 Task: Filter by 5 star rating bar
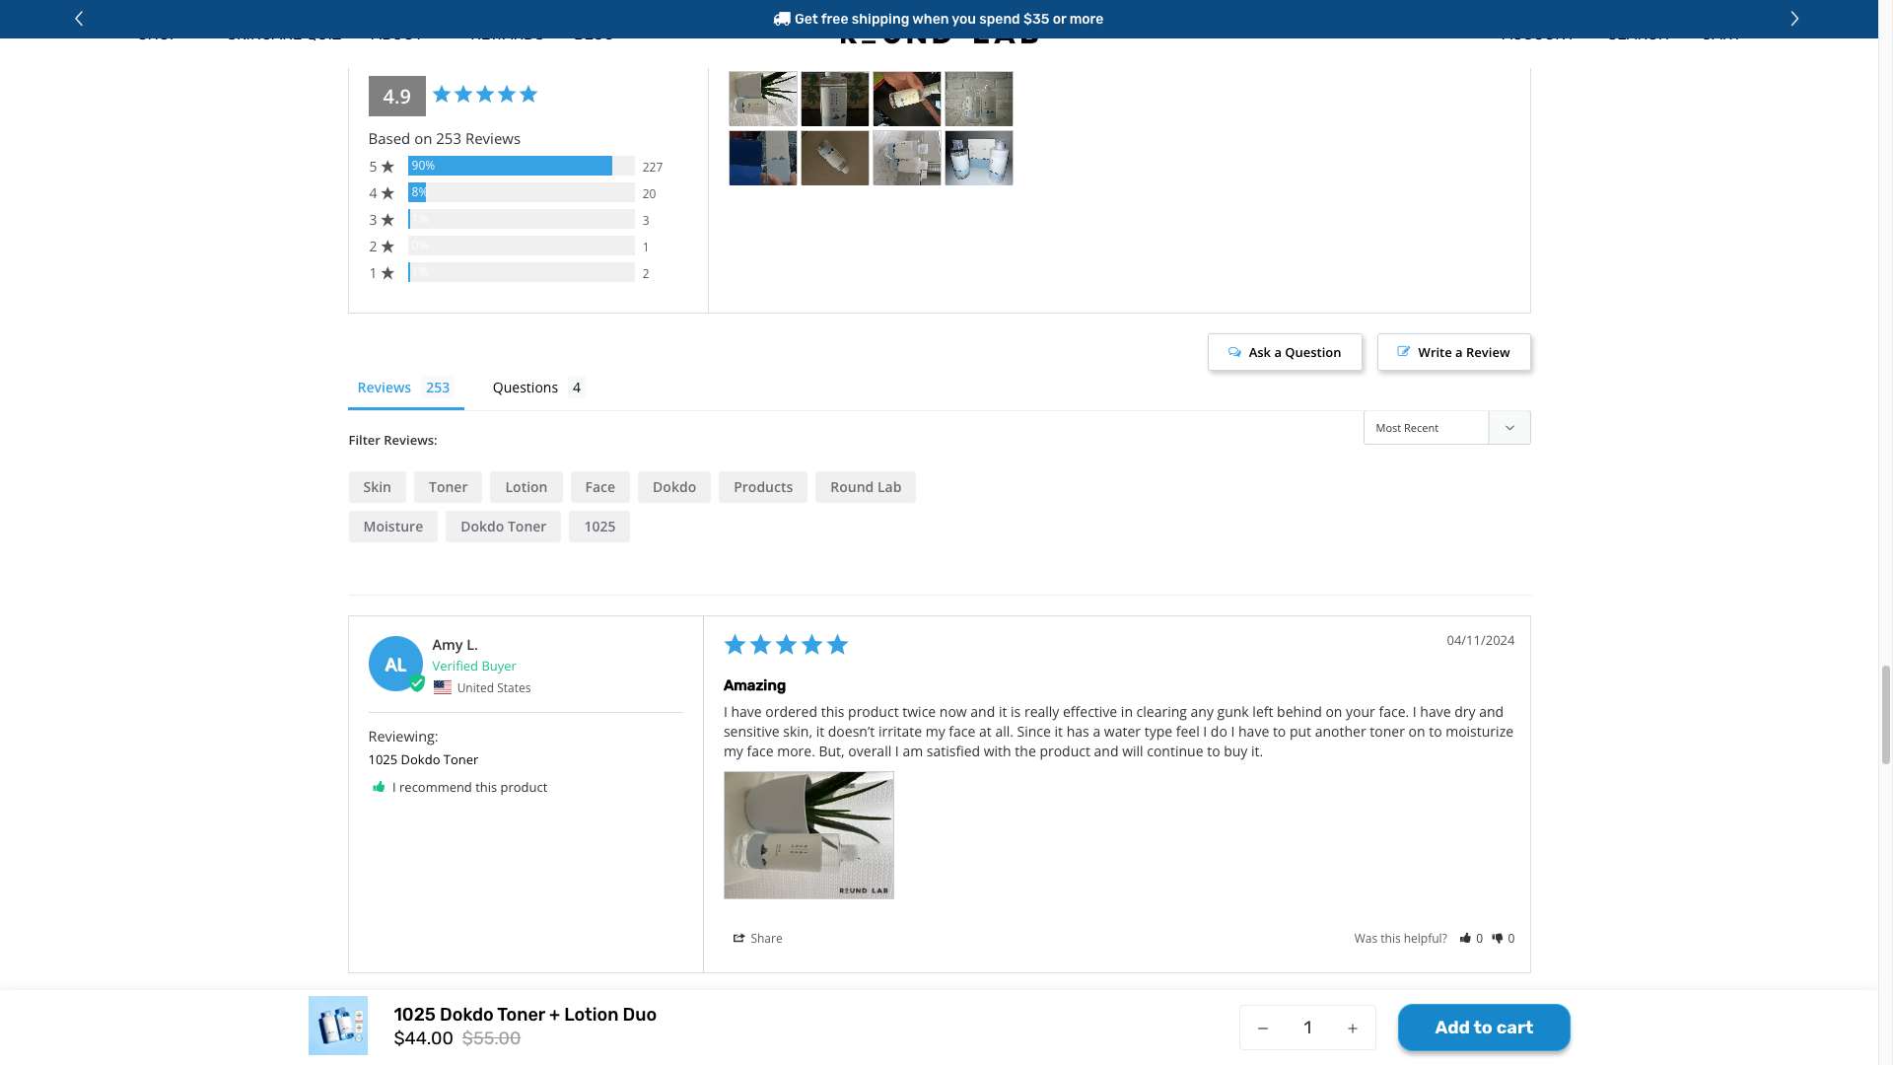click(x=521, y=166)
